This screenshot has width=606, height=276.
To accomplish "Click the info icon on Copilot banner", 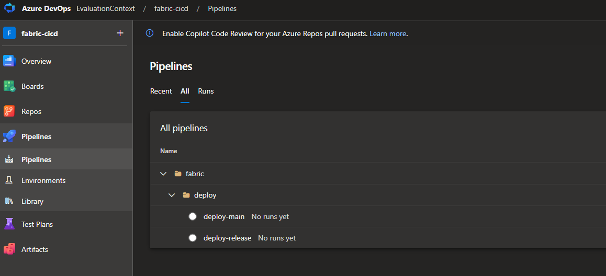I will click(150, 33).
